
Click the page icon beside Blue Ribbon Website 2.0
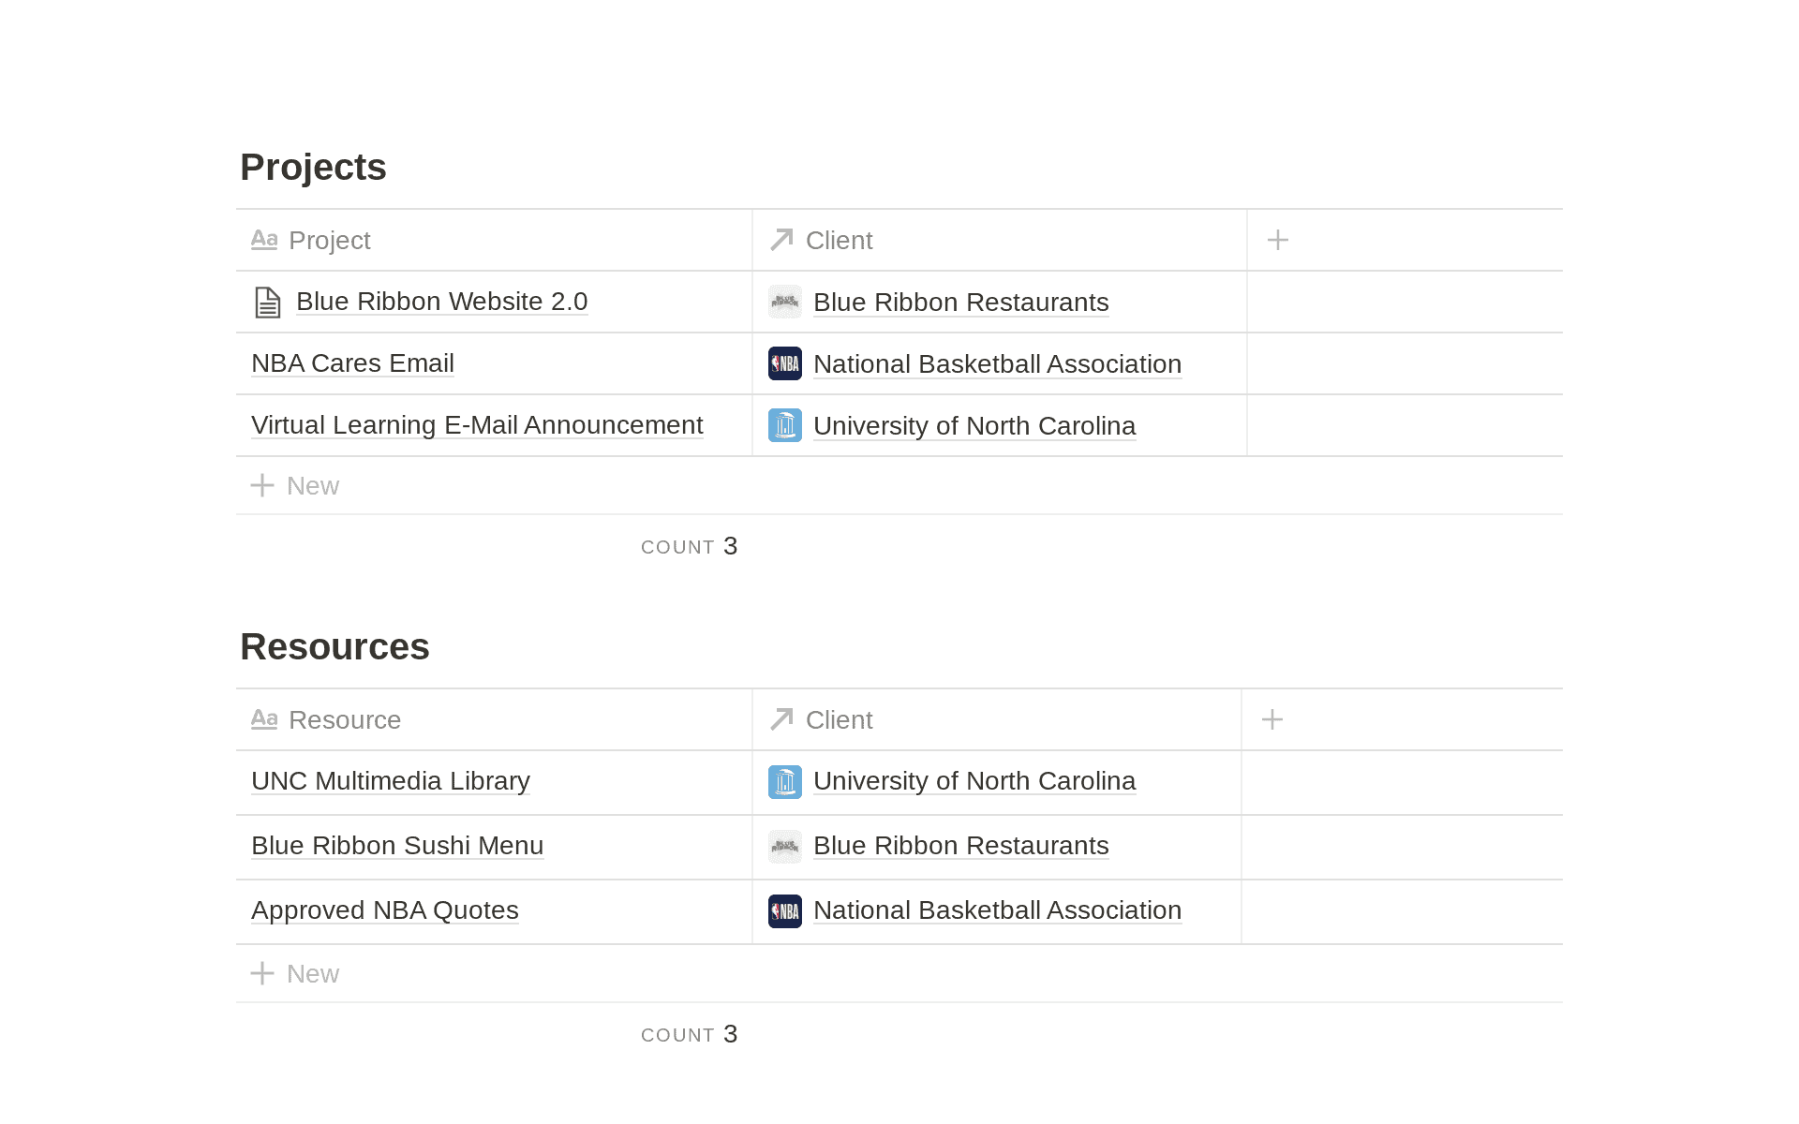pos(267,303)
